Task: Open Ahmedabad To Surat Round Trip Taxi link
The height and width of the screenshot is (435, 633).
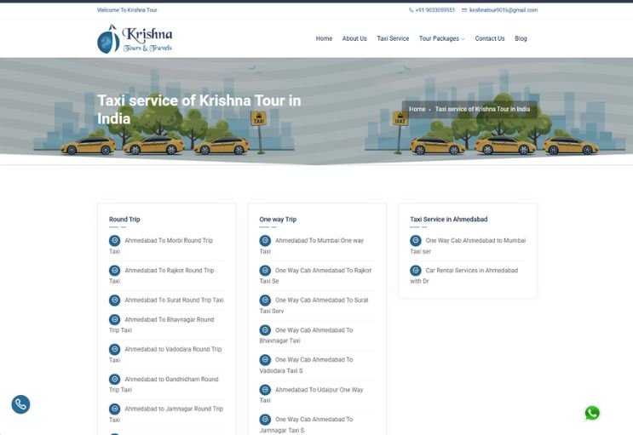Action: click(174, 300)
